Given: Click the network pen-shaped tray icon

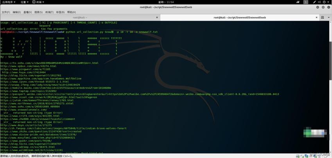Looking at the screenshot, I should pos(314,2).
